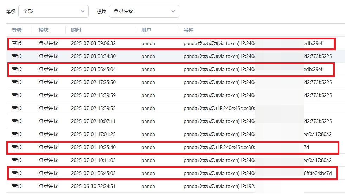The image size is (345, 196).
Task: Select the timestamp 2025-07-01 06:45:03
Action: pyautogui.click(x=93, y=173)
